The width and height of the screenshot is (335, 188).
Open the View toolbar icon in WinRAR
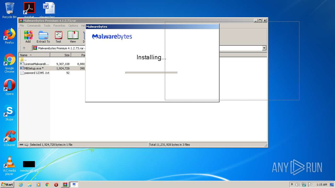(73, 37)
